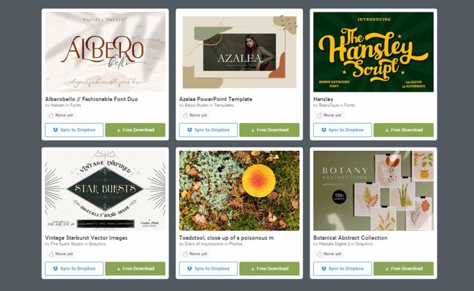Download the Hansley font for free
The height and width of the screenshot is (291, 474).
tap(403, 130)
